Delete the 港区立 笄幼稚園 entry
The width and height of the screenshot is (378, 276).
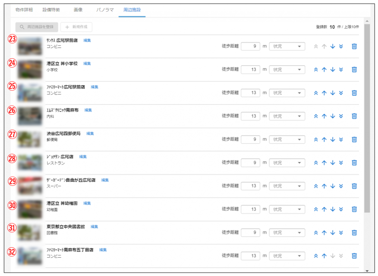[x=354, y=209]
